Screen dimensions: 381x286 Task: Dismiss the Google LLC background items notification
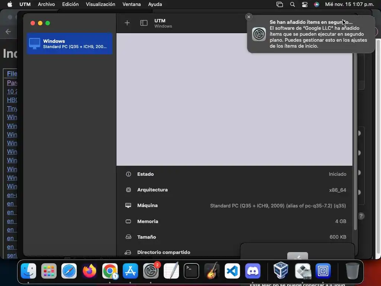click(249, 17)
